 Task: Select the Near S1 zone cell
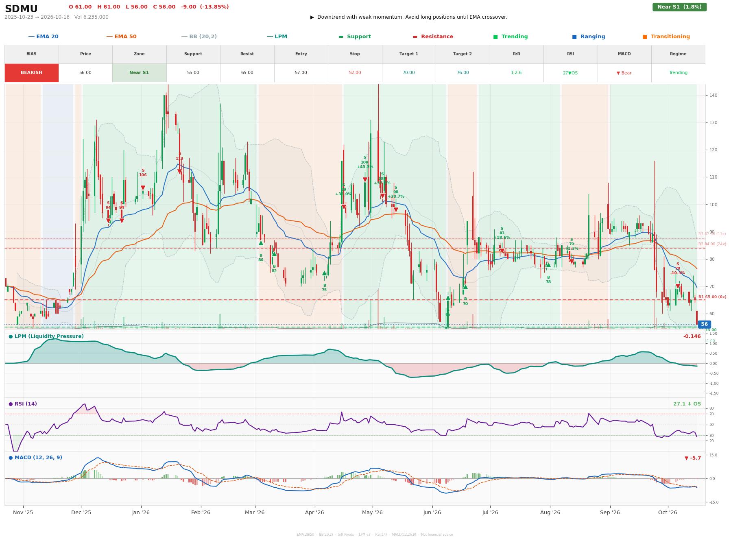[x=139, y=73]
